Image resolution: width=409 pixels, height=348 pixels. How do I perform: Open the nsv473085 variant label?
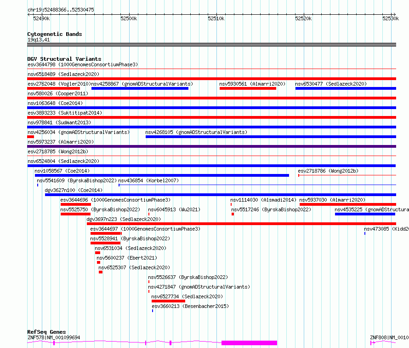[386, 229]
